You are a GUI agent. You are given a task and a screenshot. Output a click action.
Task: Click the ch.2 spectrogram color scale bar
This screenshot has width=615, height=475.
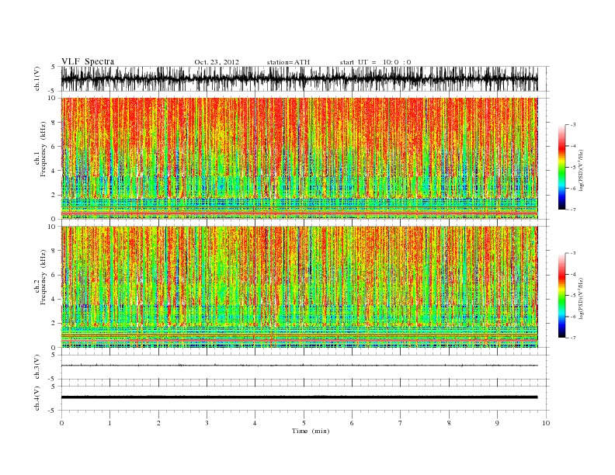561,295
